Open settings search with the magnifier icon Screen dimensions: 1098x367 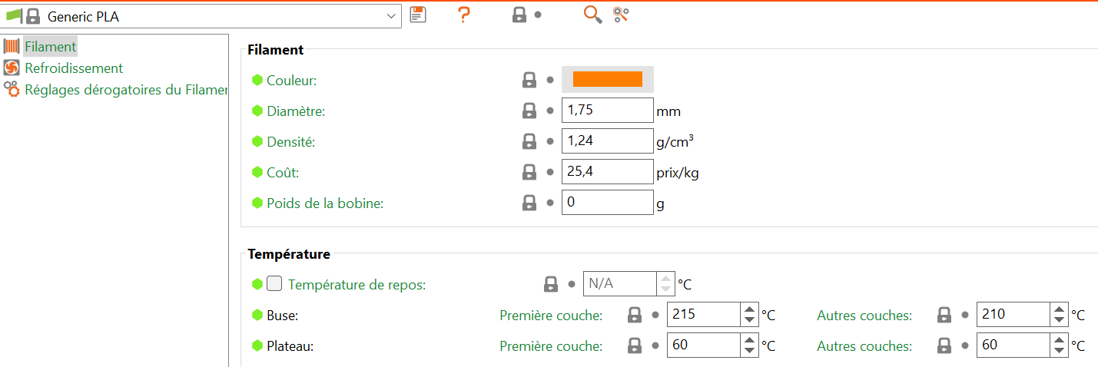pos(592,15)
